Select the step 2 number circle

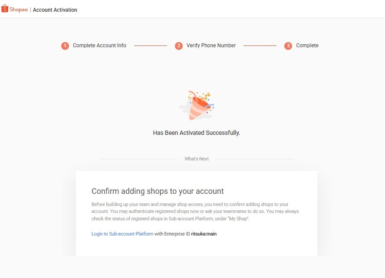[x=179, y=46]
